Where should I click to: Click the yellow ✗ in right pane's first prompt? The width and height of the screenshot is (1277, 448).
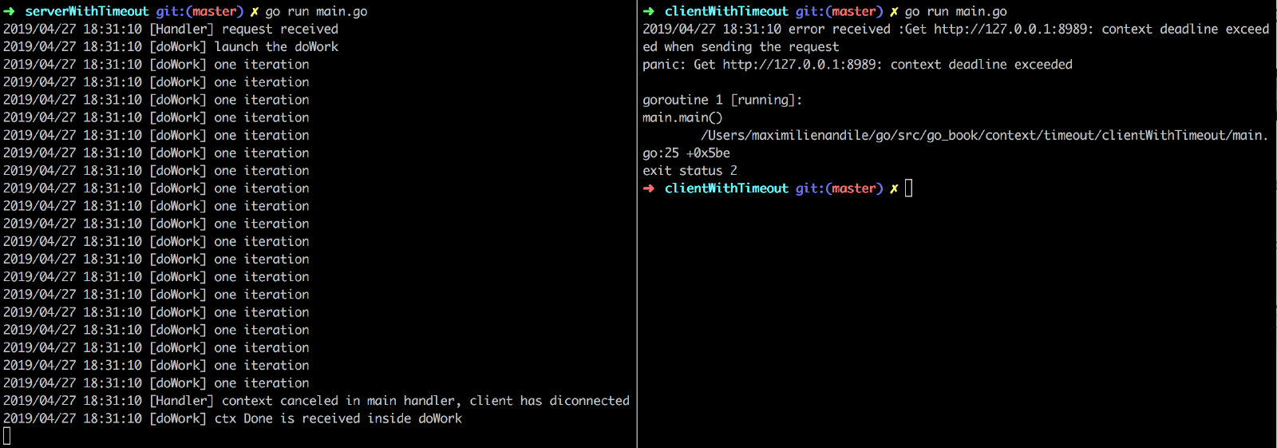[894, 11]
